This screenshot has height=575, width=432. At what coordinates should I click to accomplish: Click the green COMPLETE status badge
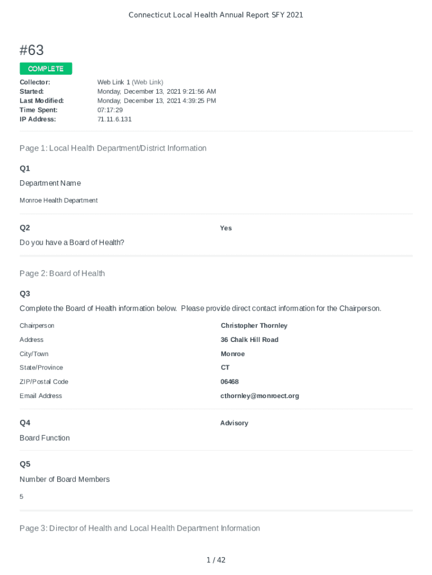point(46,69)
